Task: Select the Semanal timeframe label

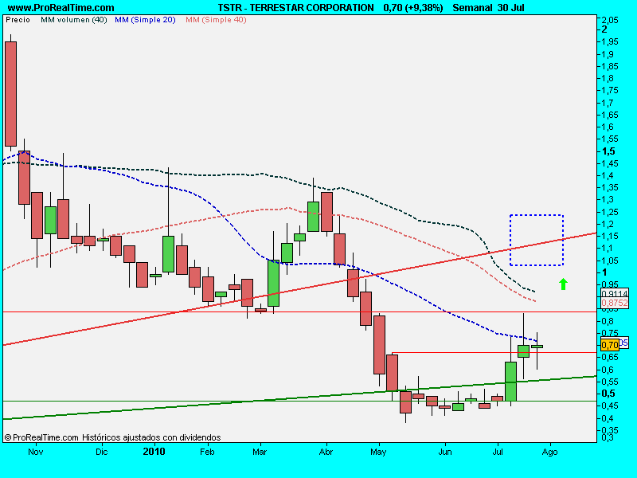Action: point(472,8)
